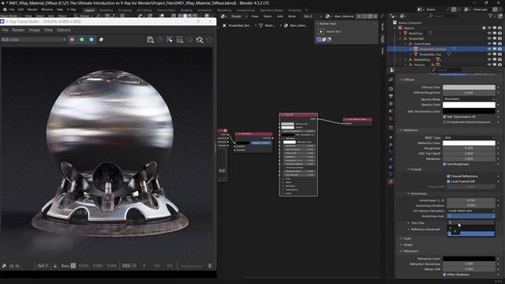Click the Opacity Color swatch

tap(469, 105)
